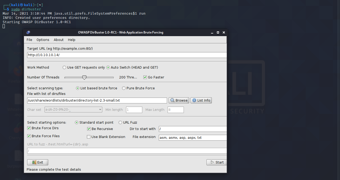Open the About menu
This screenshot has width=340, height=180.
pyautogui.click(x=59, y=40)
